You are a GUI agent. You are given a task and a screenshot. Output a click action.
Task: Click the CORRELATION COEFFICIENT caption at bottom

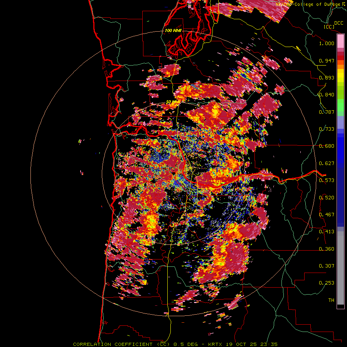[175, 344]
